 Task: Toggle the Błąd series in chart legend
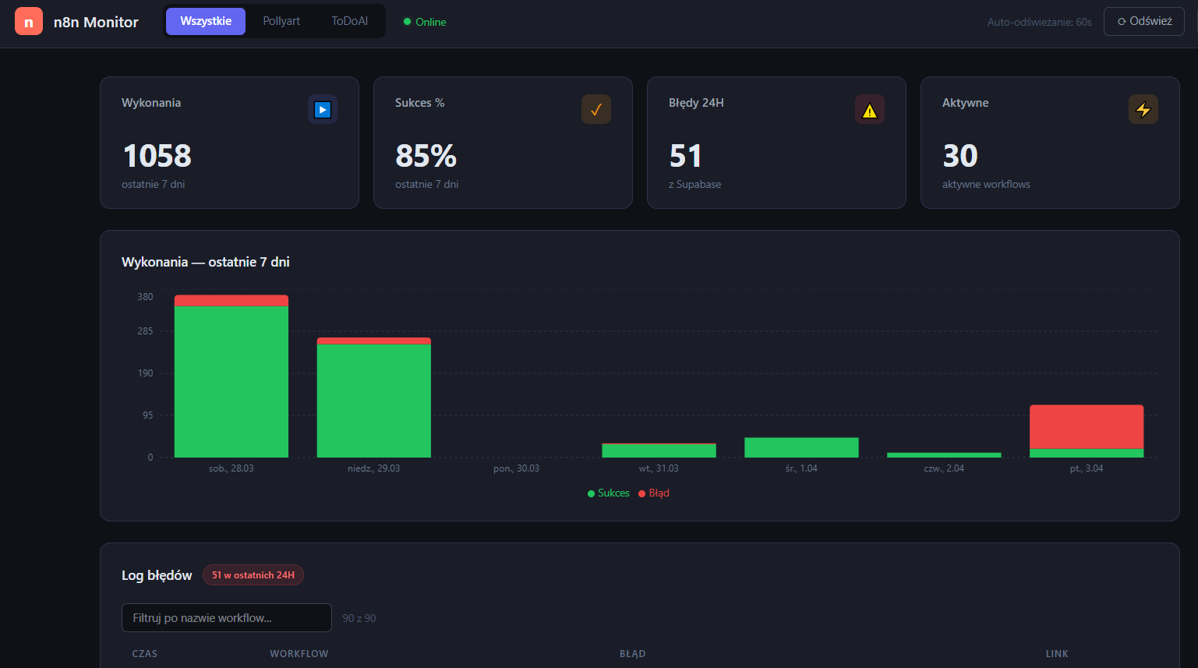point(654,493)
